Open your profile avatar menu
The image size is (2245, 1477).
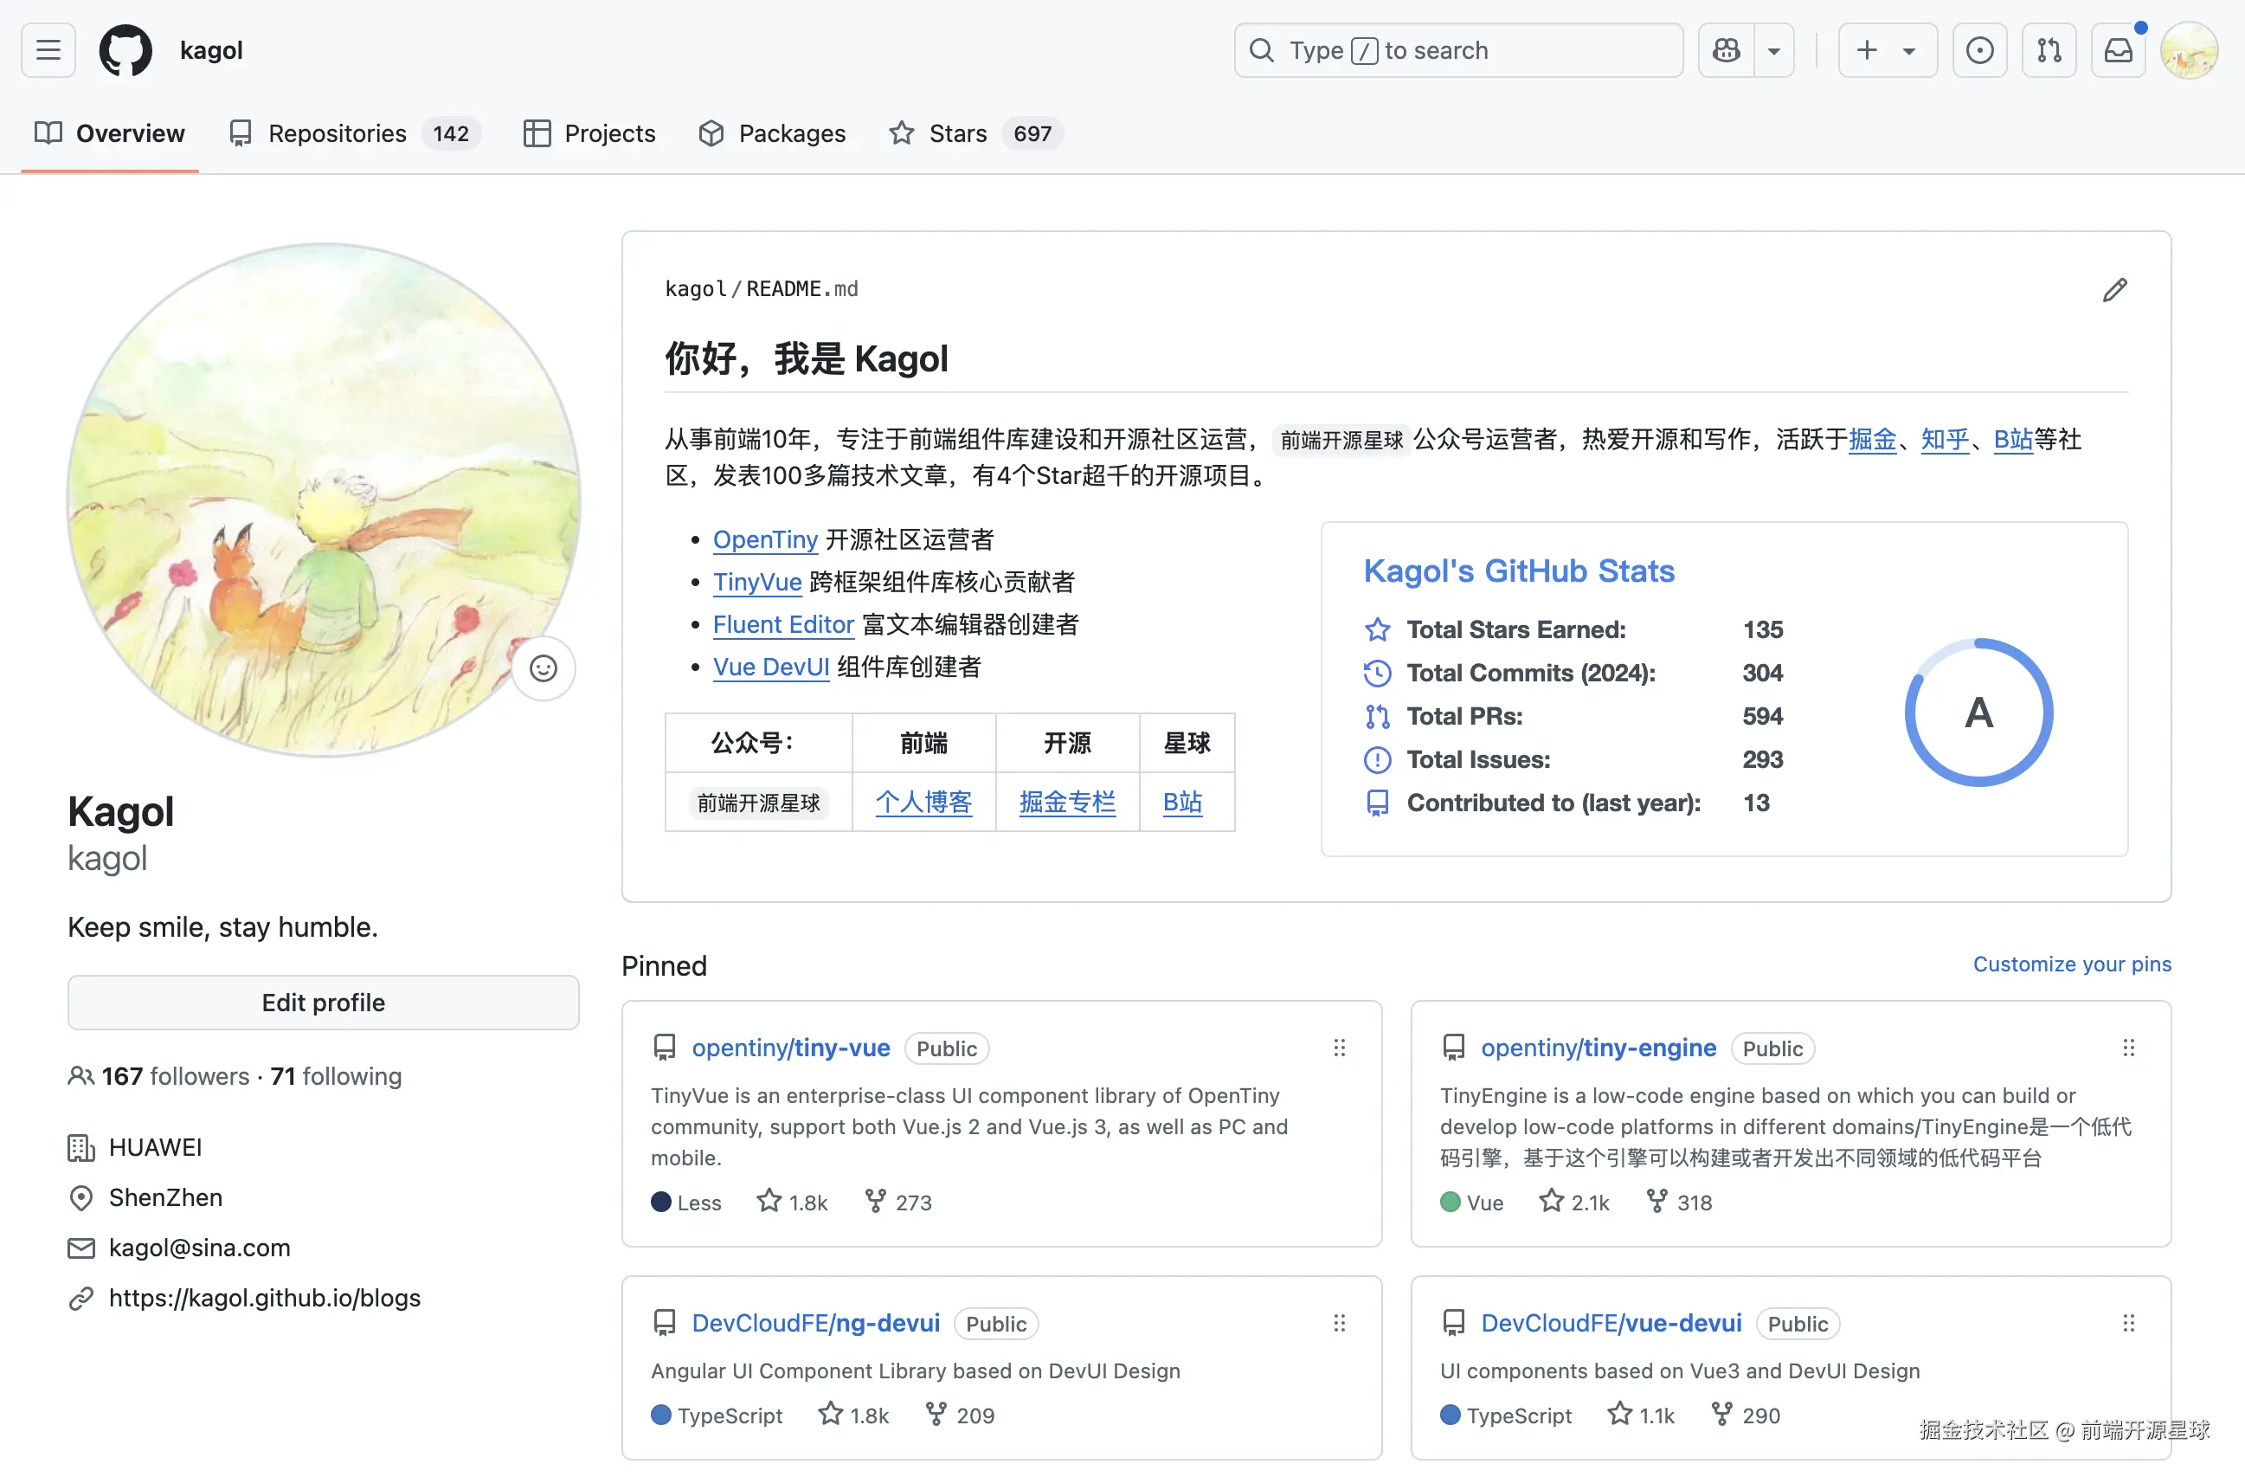tap(2190, 50)
